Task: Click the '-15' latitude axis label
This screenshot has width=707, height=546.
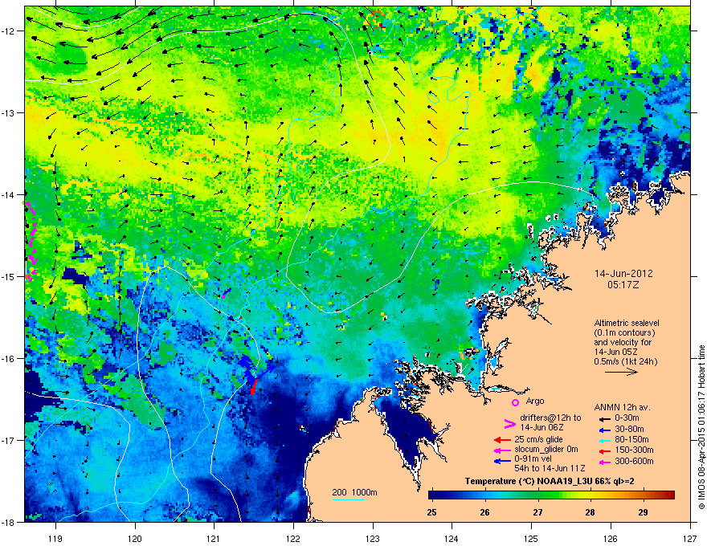Action: (8, 276)
